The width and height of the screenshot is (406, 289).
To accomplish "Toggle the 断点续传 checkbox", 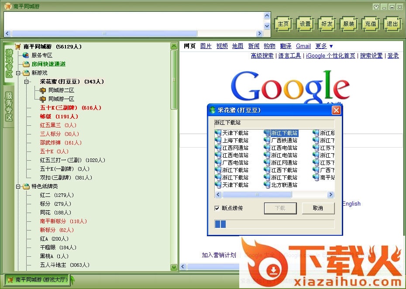I will (217, 208).
